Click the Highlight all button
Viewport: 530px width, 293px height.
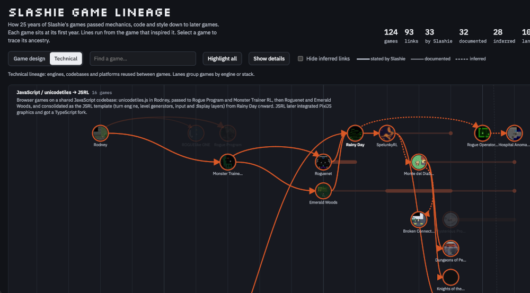coord(222,58)
